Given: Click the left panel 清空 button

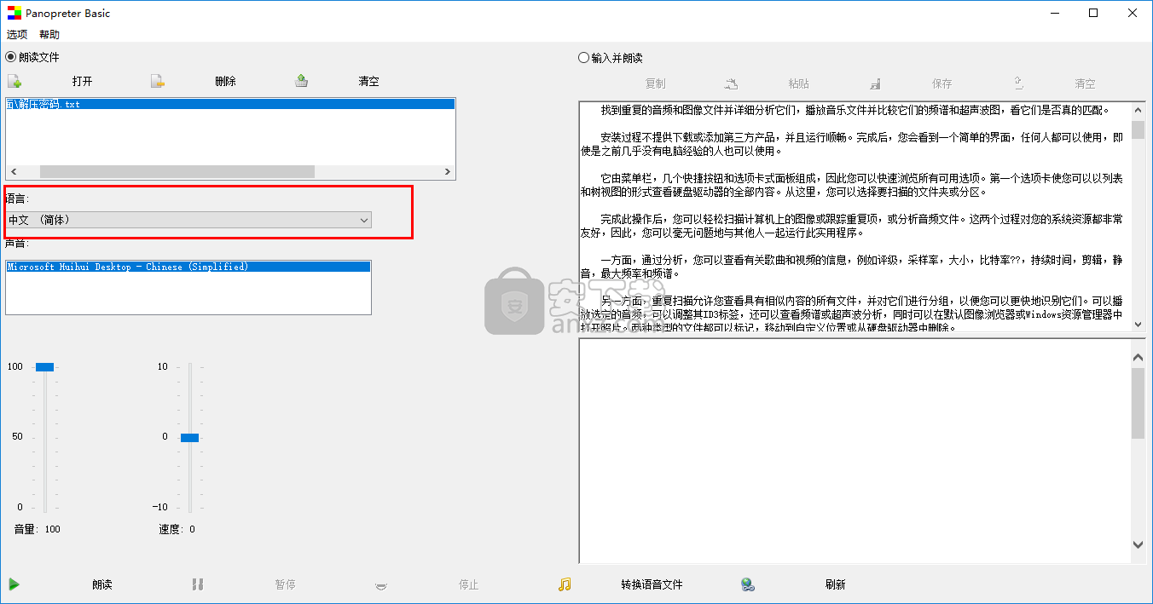Looking at the screenshot, I should coord(369,82).
